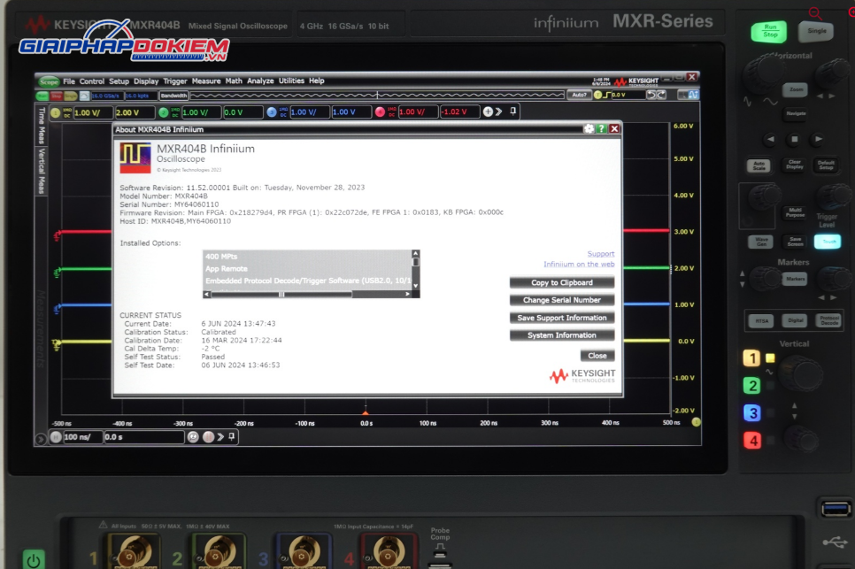Tap the hardware channel 1 button

click(x=752, y=358)
